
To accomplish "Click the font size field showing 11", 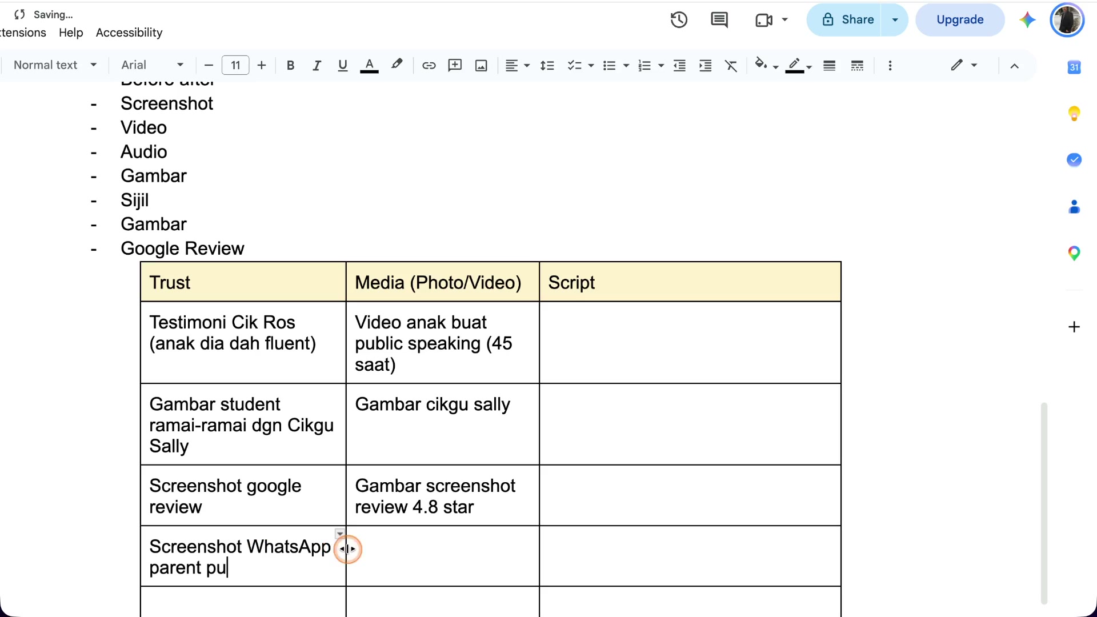I will coord(235,65).
